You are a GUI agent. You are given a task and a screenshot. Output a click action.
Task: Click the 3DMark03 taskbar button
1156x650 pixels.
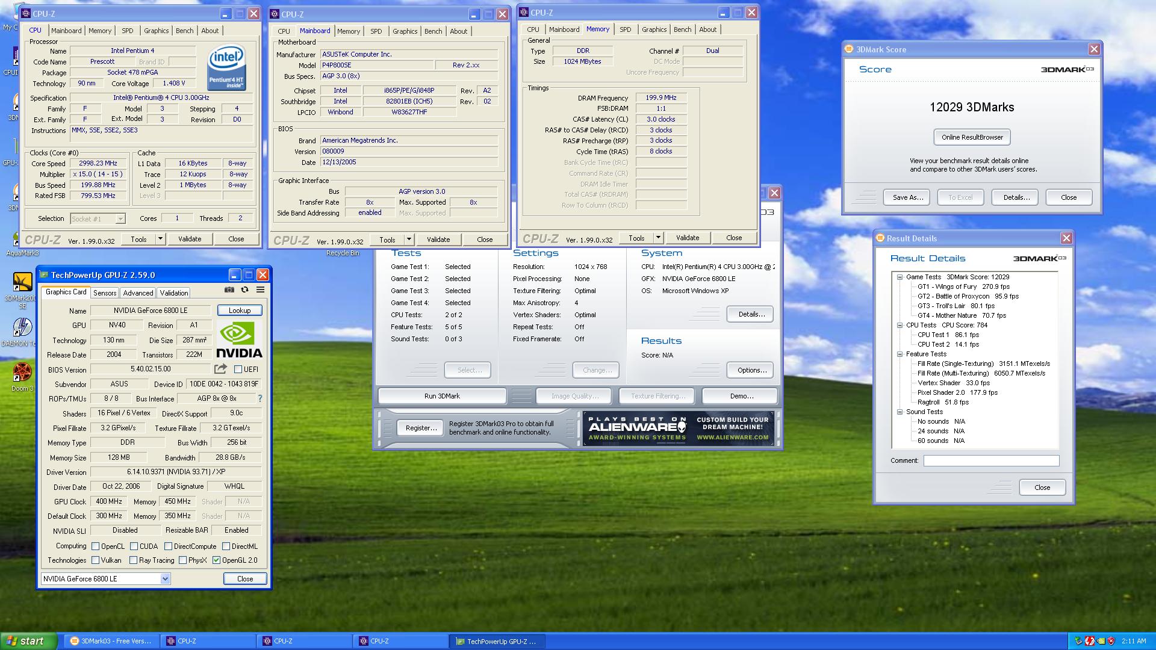[113, 641]
